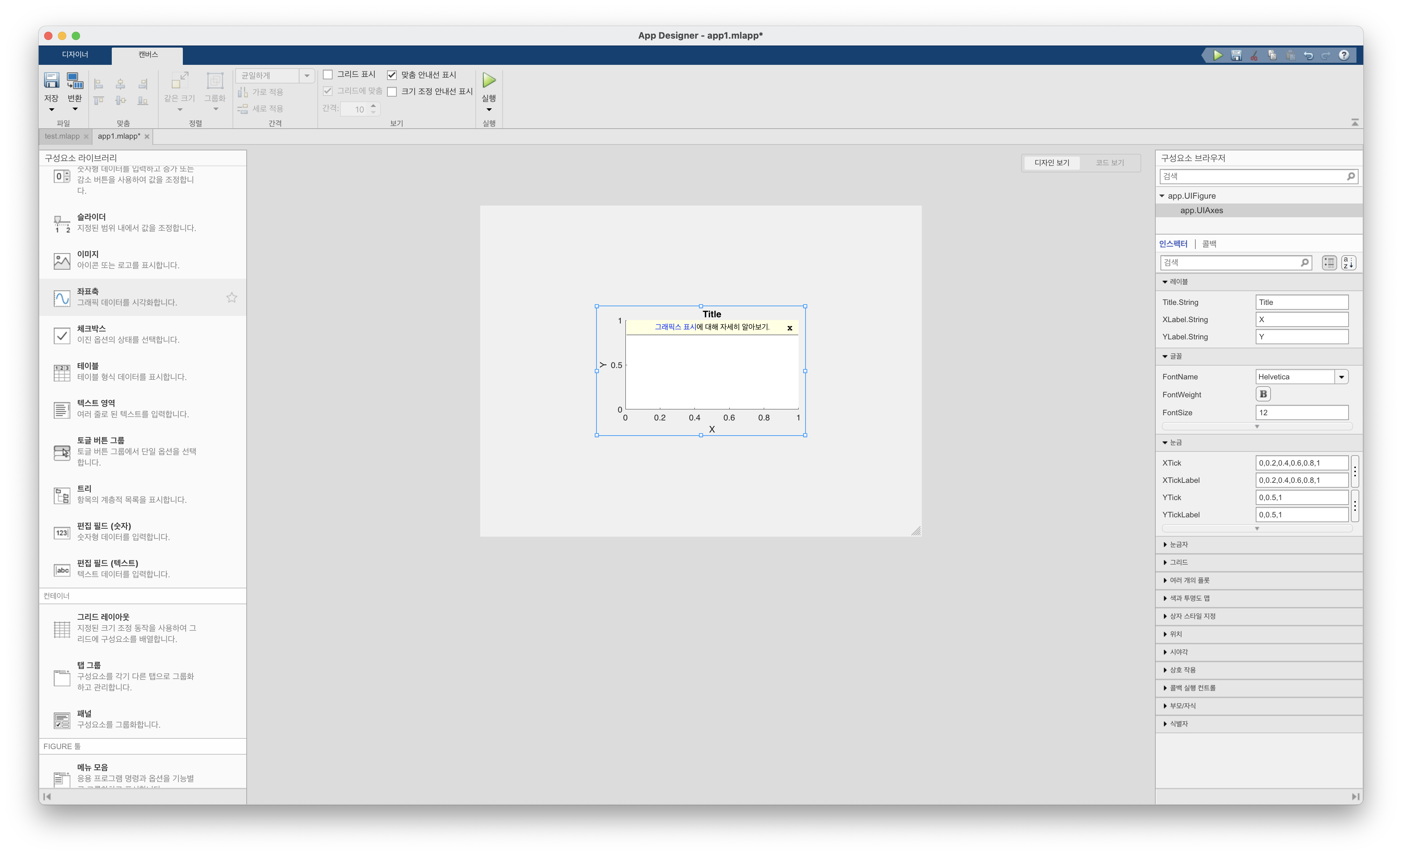Click the search magnifier in the component browser
The height and width of the screenshot is (856, 1402).
1351,176
